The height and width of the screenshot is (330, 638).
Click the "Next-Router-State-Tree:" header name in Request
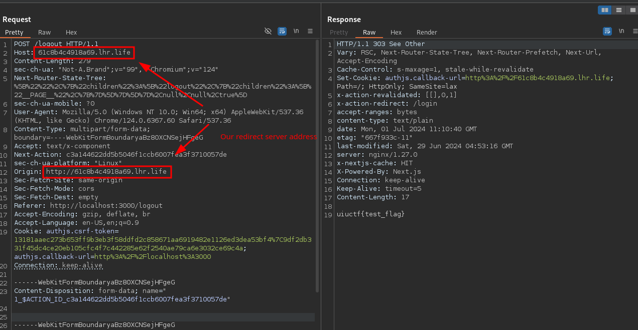click(x=60, y=78)
